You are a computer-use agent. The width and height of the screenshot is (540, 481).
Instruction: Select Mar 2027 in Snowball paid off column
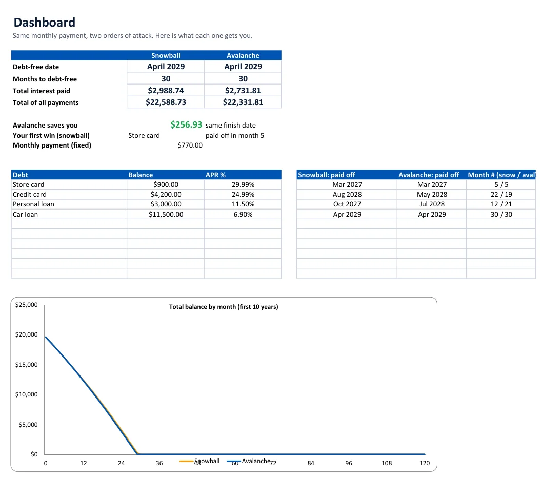[x=347, y=185]
